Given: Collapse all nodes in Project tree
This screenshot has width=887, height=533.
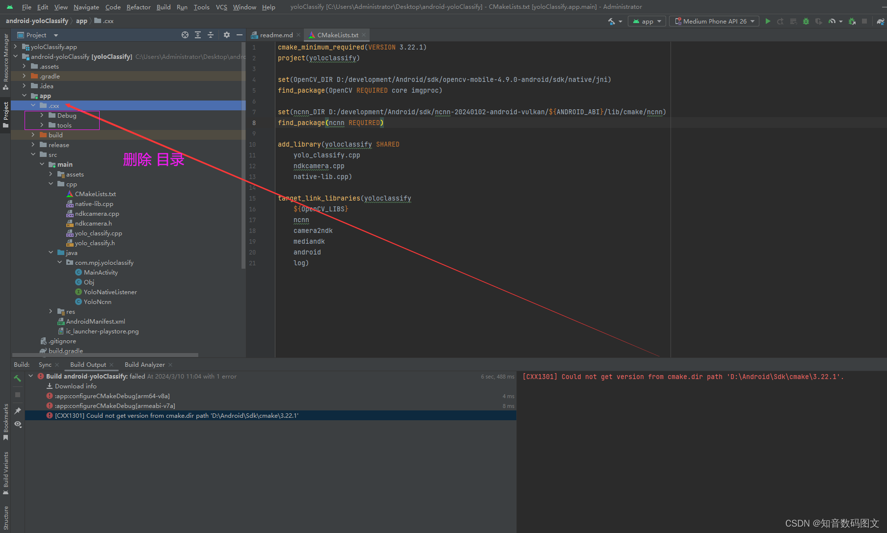Looking at the screenshot, I should click(x=211, y=35).
